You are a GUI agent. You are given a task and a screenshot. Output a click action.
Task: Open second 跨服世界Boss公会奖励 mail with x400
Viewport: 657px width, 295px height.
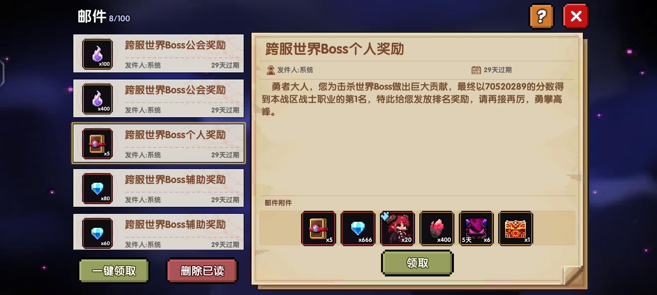point(159,98)
